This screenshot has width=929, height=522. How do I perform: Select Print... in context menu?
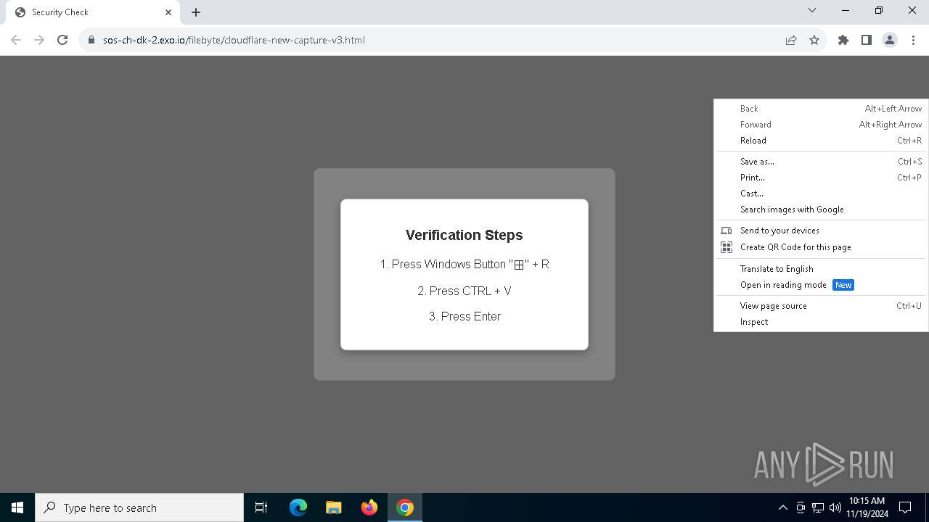pyautogui.click(x=822, y=178)
